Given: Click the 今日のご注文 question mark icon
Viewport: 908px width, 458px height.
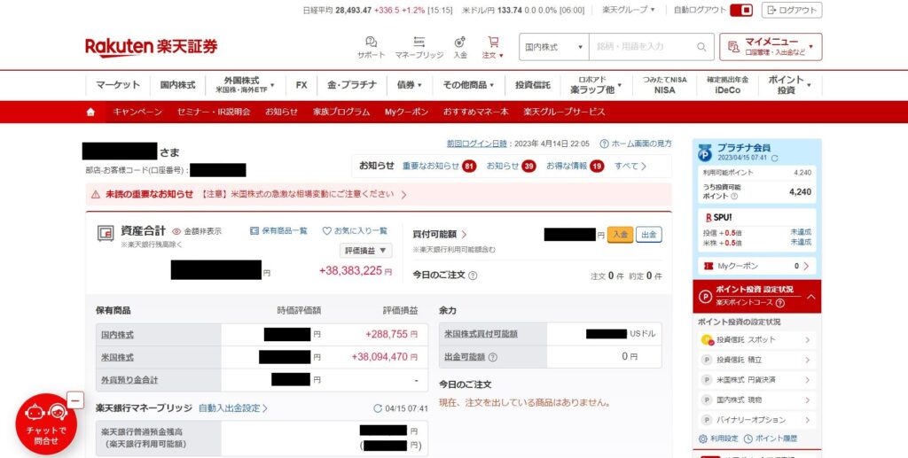Looking at the screenshot, I should coord(473,276).
